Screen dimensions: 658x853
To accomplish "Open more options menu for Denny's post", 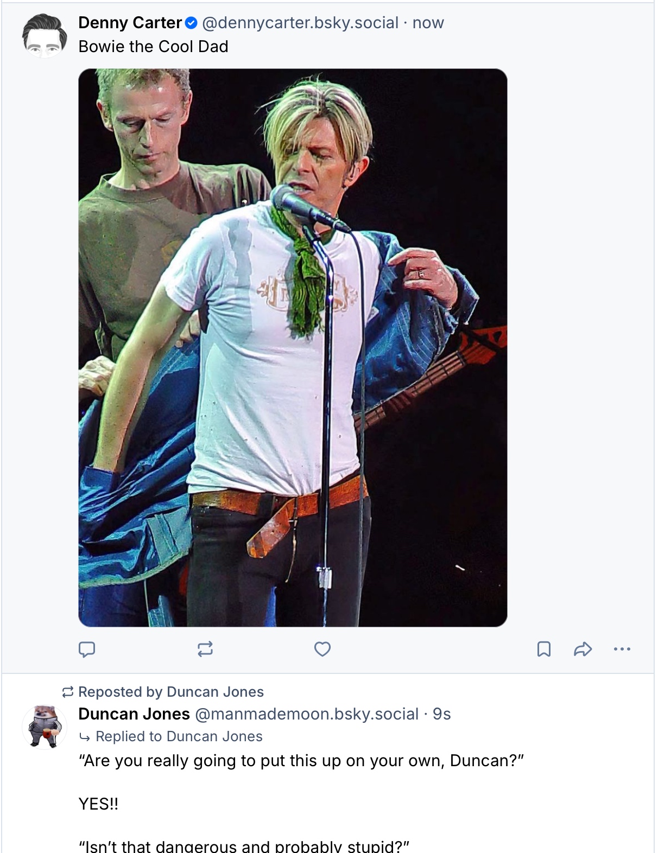I will pyautogui.click(x=622, y=649).
